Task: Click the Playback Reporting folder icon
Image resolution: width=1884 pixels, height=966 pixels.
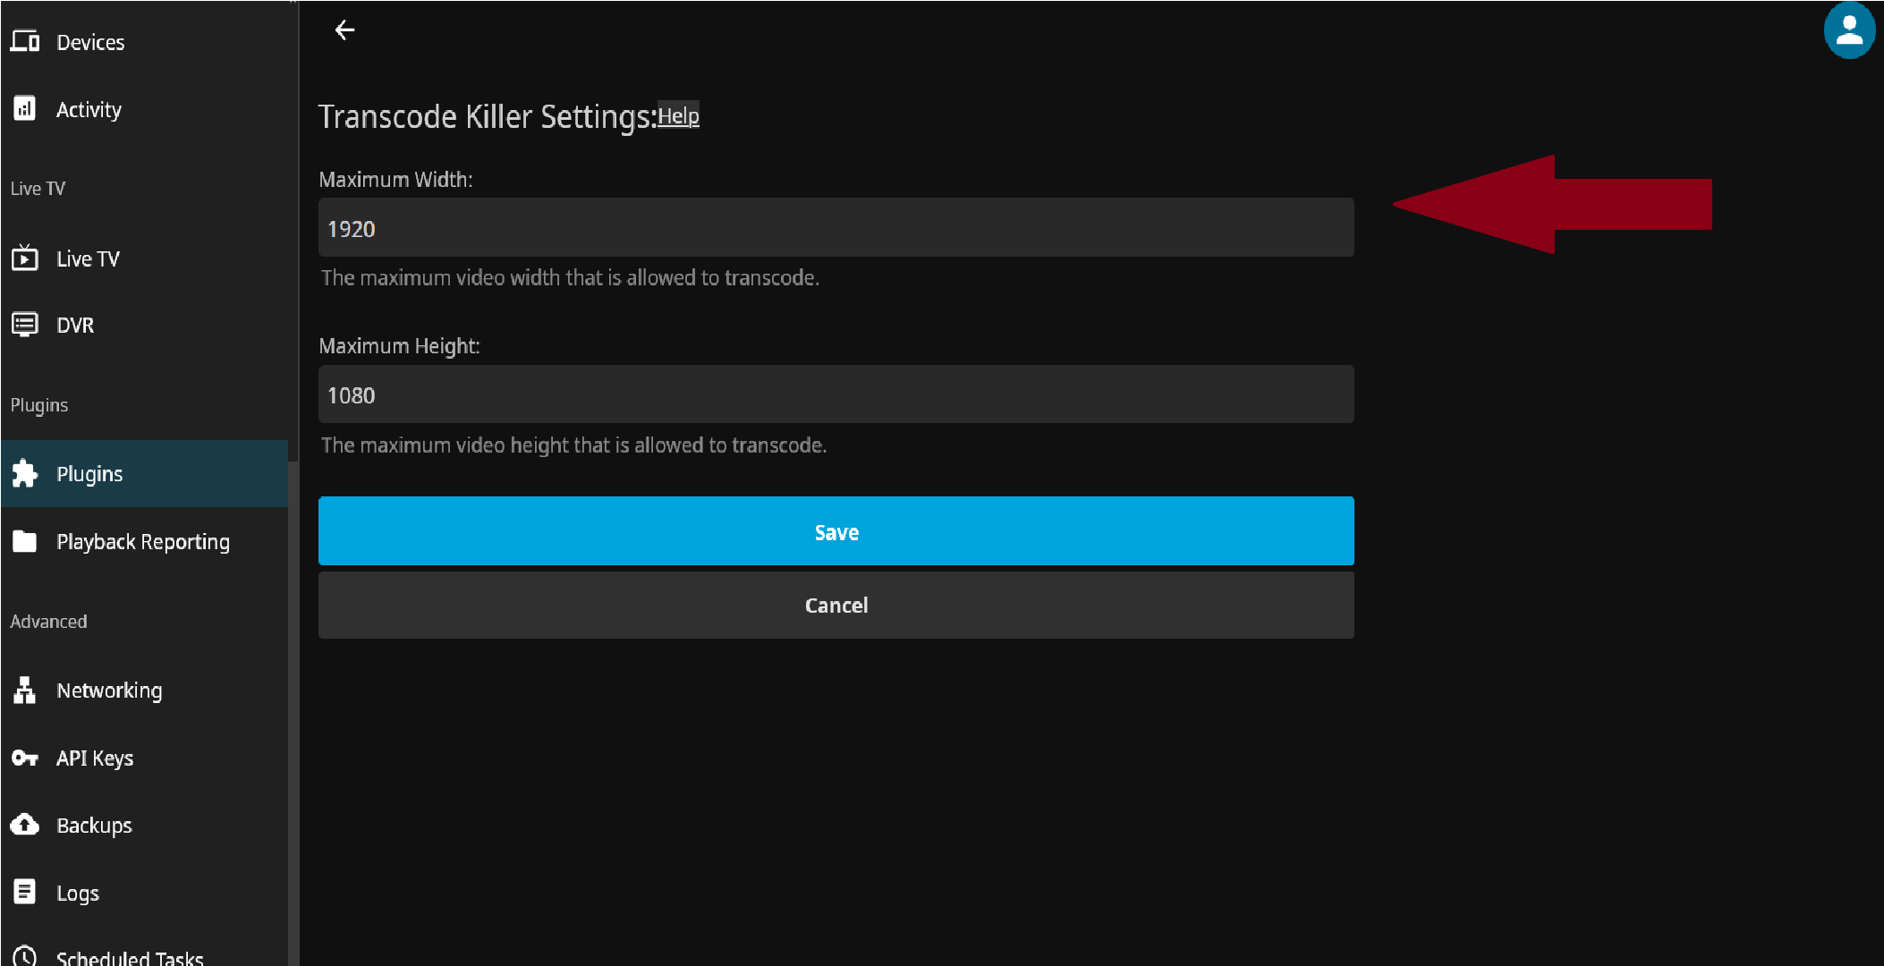Action: (25, 541)
